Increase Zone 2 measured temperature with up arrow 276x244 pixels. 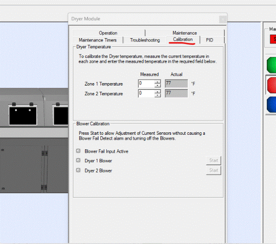pos(158,91)
